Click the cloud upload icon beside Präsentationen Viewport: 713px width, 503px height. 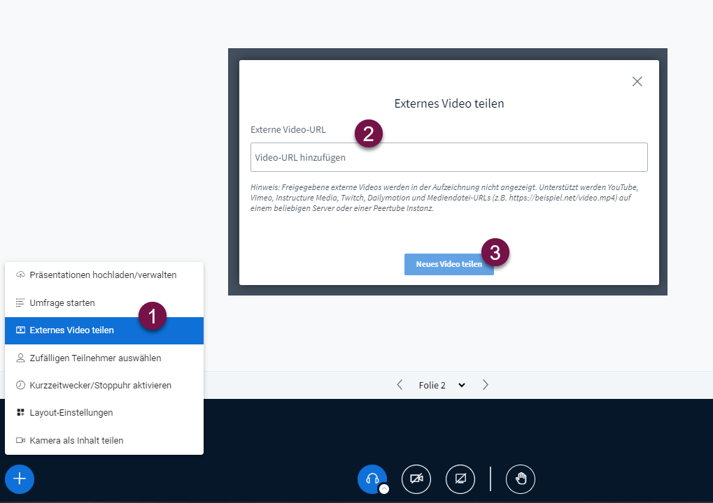(20, 275)
